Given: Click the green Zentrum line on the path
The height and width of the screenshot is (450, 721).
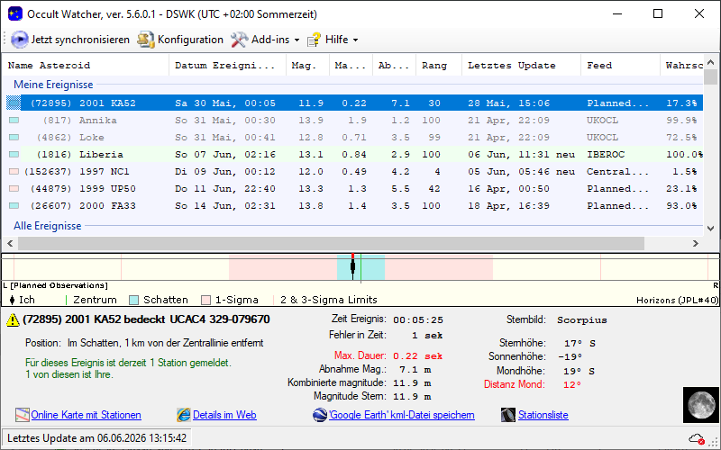Looking at the screenshot, I should coord(361,266).
